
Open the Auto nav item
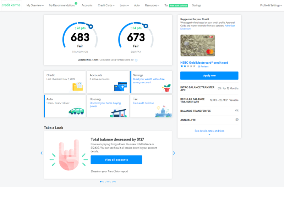click(137, 5)
